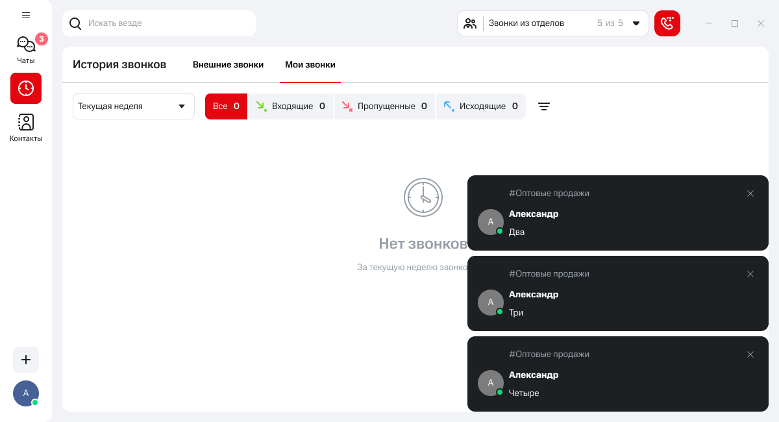Image resolution: width=779 pixels, height=422 pixels.
Task: Filter calls by Исходящие
Action: coord(481,106)
